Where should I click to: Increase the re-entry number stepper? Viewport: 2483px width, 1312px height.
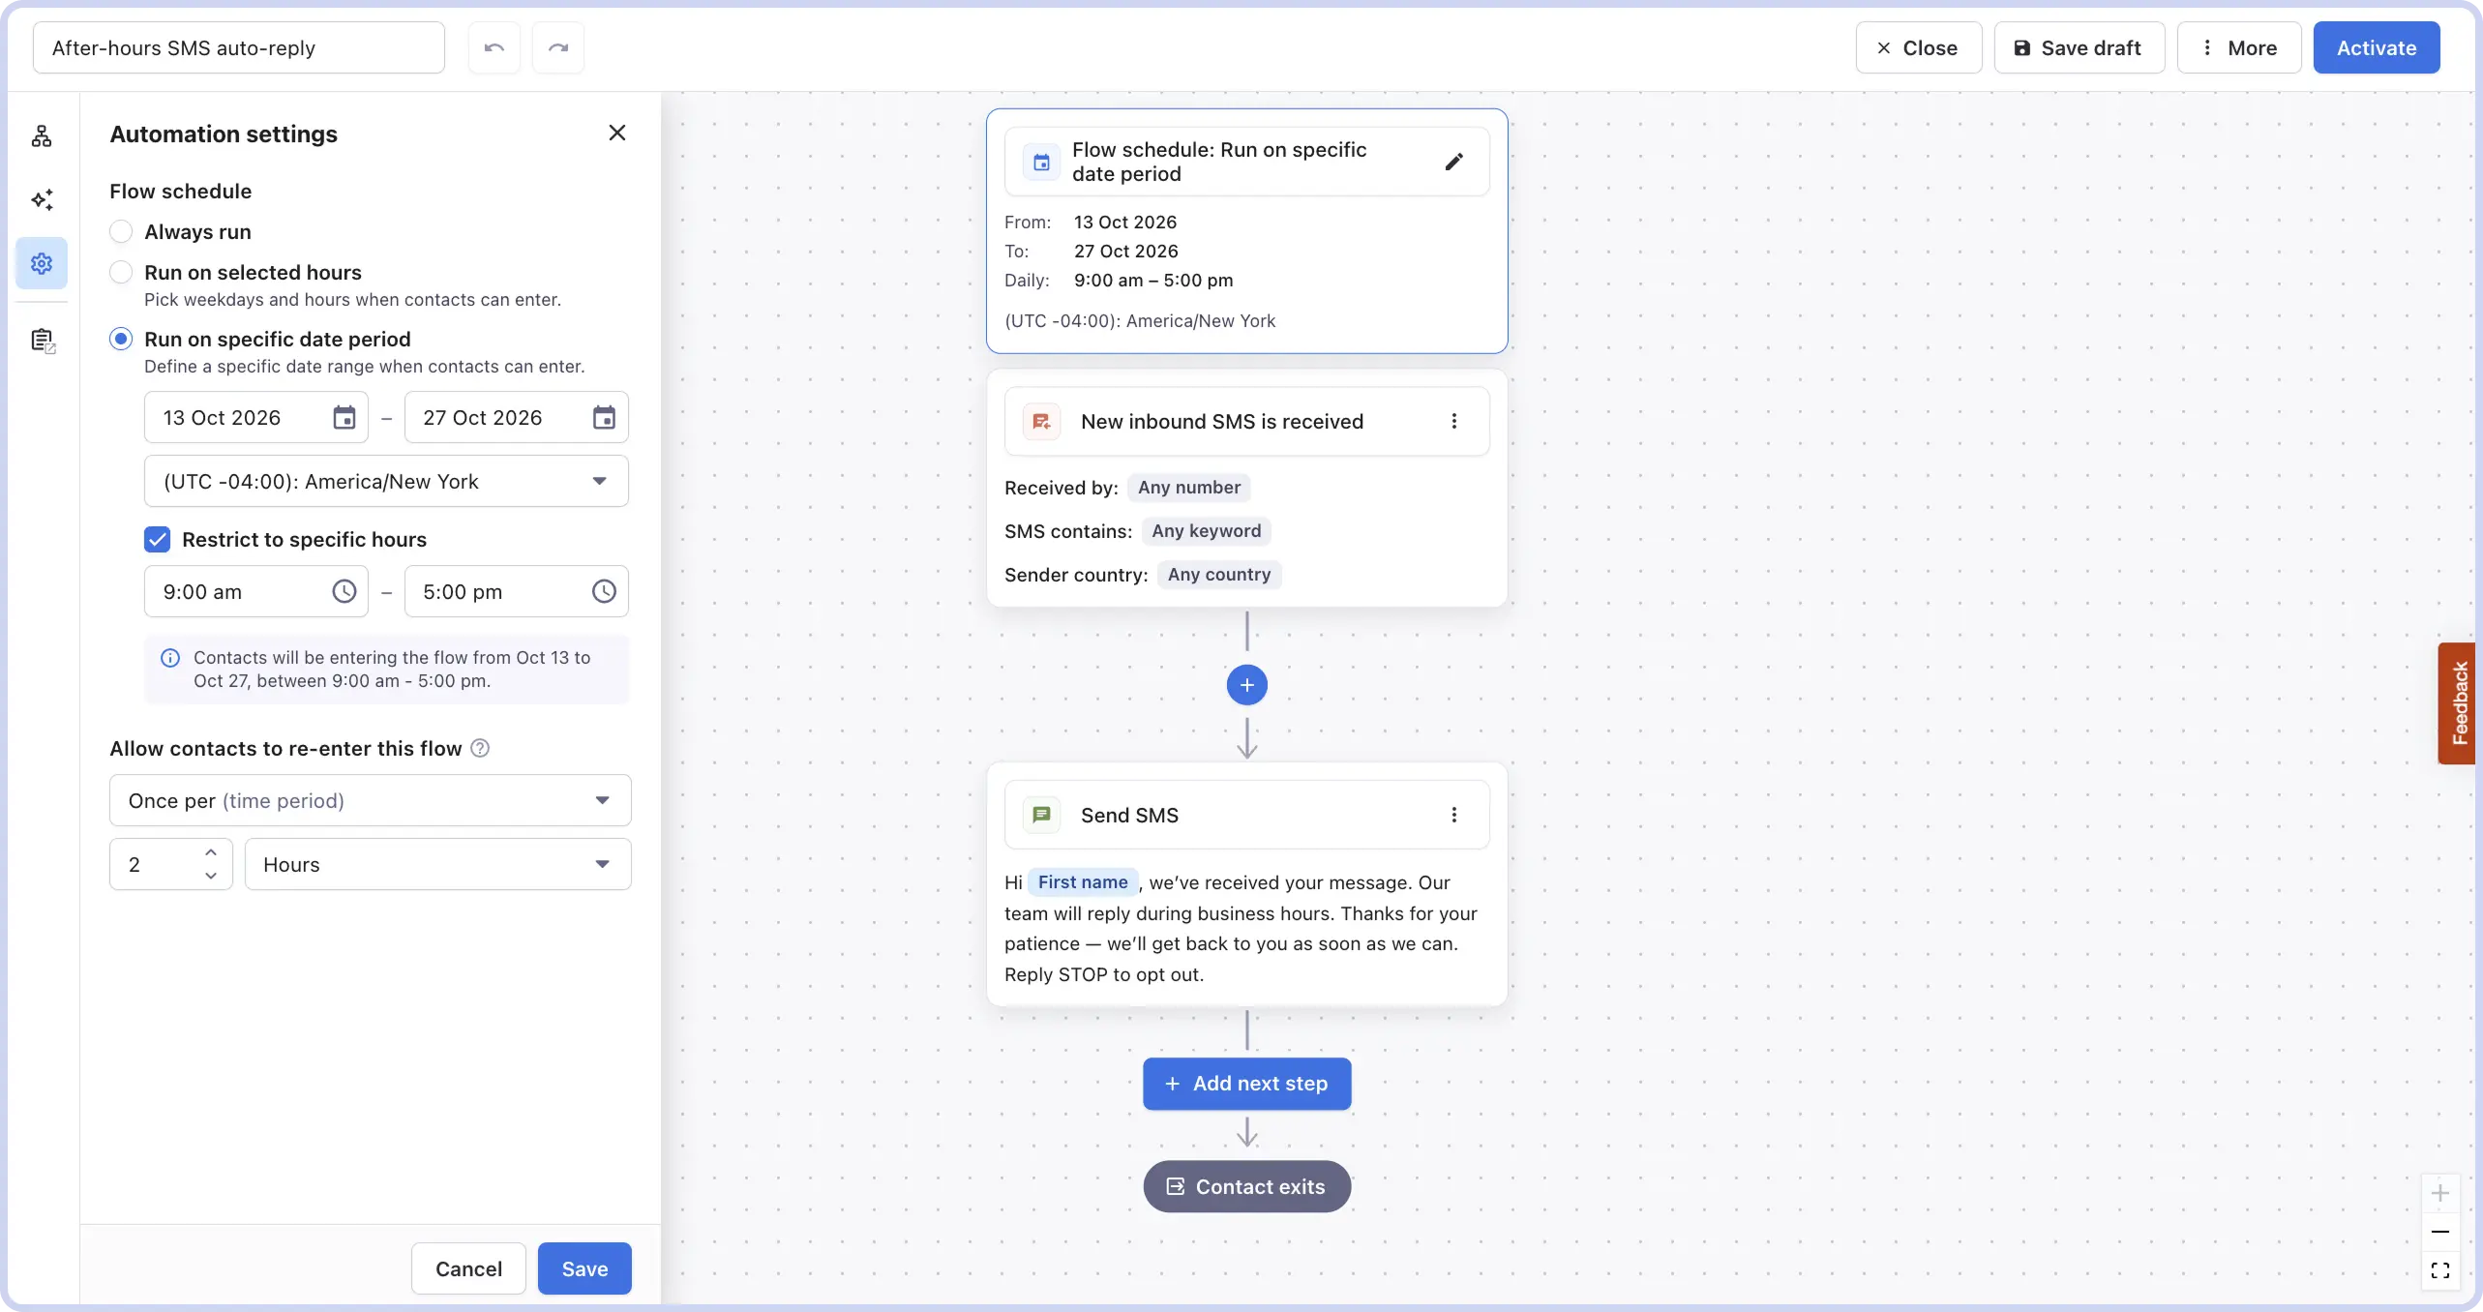tap(211, 852)
